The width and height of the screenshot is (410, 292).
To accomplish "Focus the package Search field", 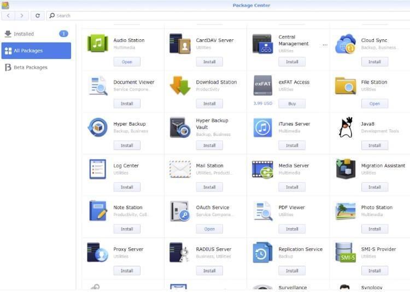I will (228, 16).
